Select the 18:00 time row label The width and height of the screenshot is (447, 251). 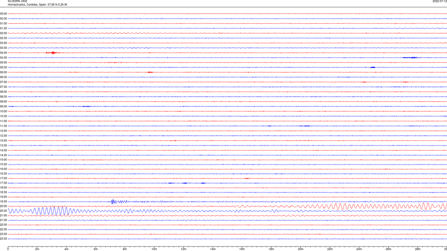pyautogui.click(x=3, y=187)
